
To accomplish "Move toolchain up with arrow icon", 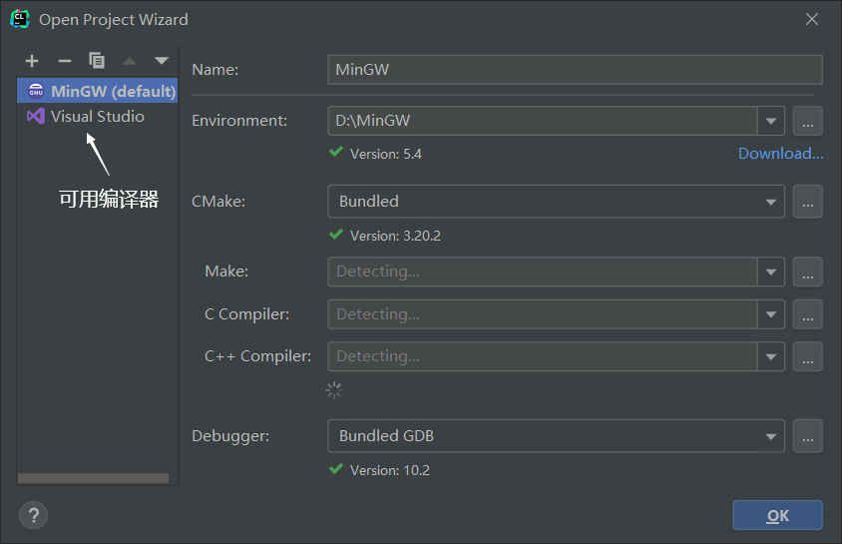I will 130,61.
